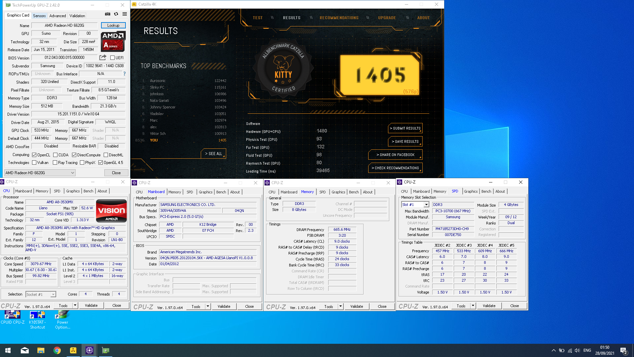The height and width of the screenshot is (357, 634).
Task: Toggle the OpenGL 4.5 checkbox
Action: coord(100,162)
